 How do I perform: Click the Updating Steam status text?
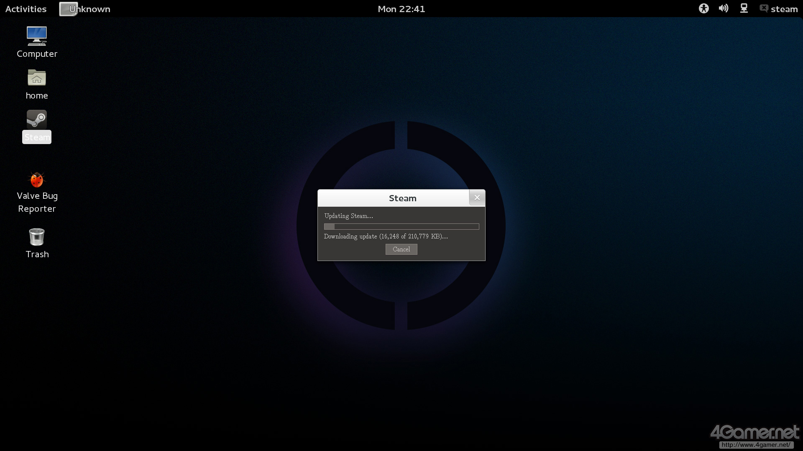[348, 216]
